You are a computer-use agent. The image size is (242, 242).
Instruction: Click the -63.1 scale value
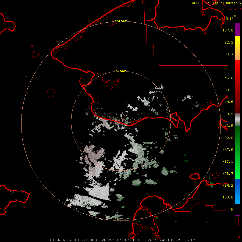pos(228,162)
